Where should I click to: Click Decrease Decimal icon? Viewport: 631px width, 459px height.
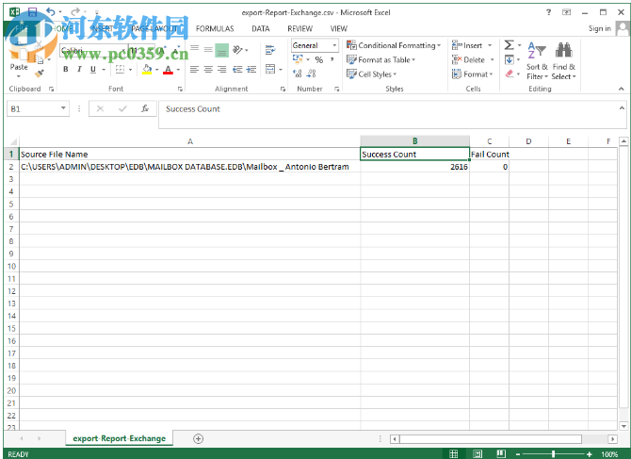[x=311, y=74]
